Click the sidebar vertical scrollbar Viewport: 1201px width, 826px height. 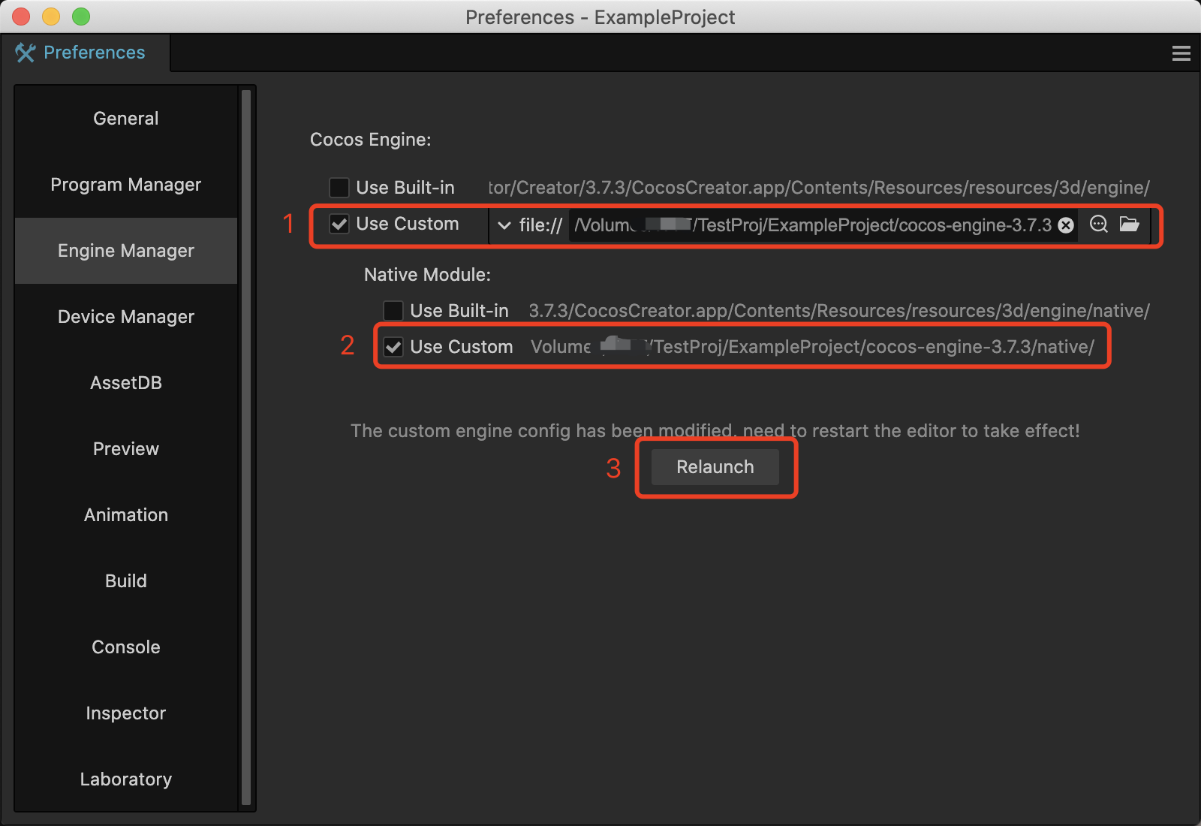click(245, 448)
